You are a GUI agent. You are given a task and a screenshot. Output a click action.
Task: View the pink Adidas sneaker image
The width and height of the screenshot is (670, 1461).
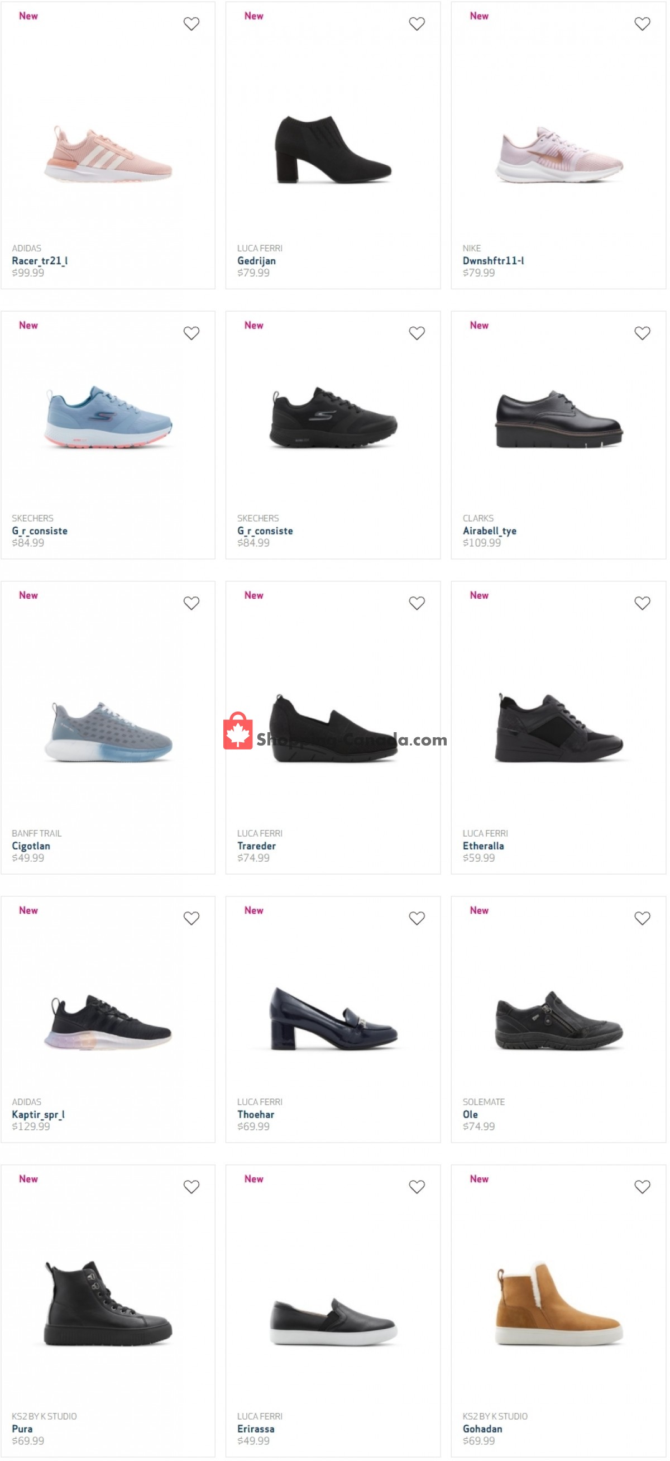(108, 154)
